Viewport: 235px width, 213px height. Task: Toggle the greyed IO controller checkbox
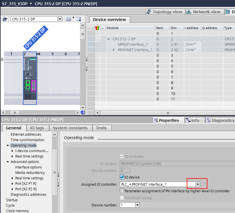[122, 156]
